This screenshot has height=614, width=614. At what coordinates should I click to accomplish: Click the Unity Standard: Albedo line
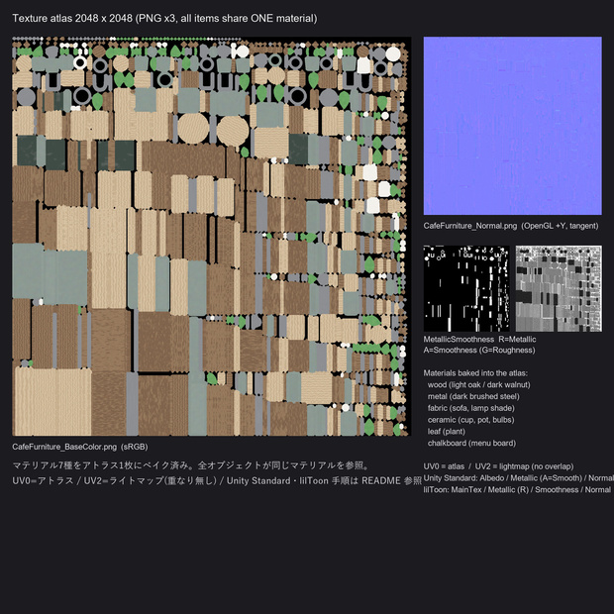click(x=519, y=478)
